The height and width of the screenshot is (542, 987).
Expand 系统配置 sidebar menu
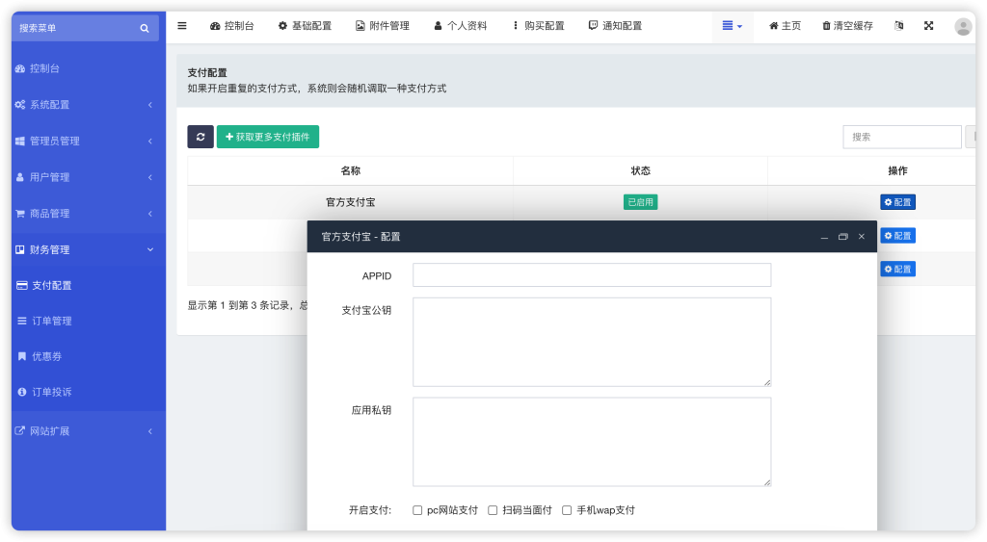(x=88, y=105)
